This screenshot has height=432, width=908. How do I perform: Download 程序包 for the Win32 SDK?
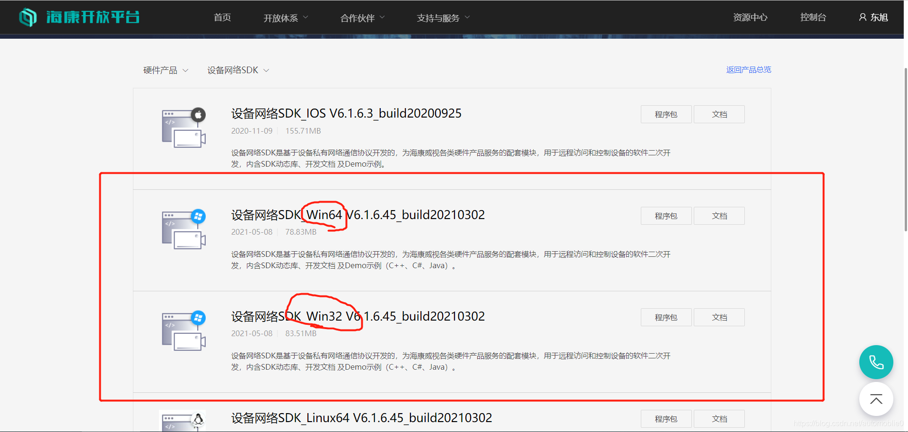(666, 317)
